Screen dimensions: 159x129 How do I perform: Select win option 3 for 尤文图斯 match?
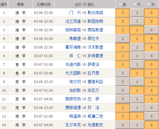(123, 73)
